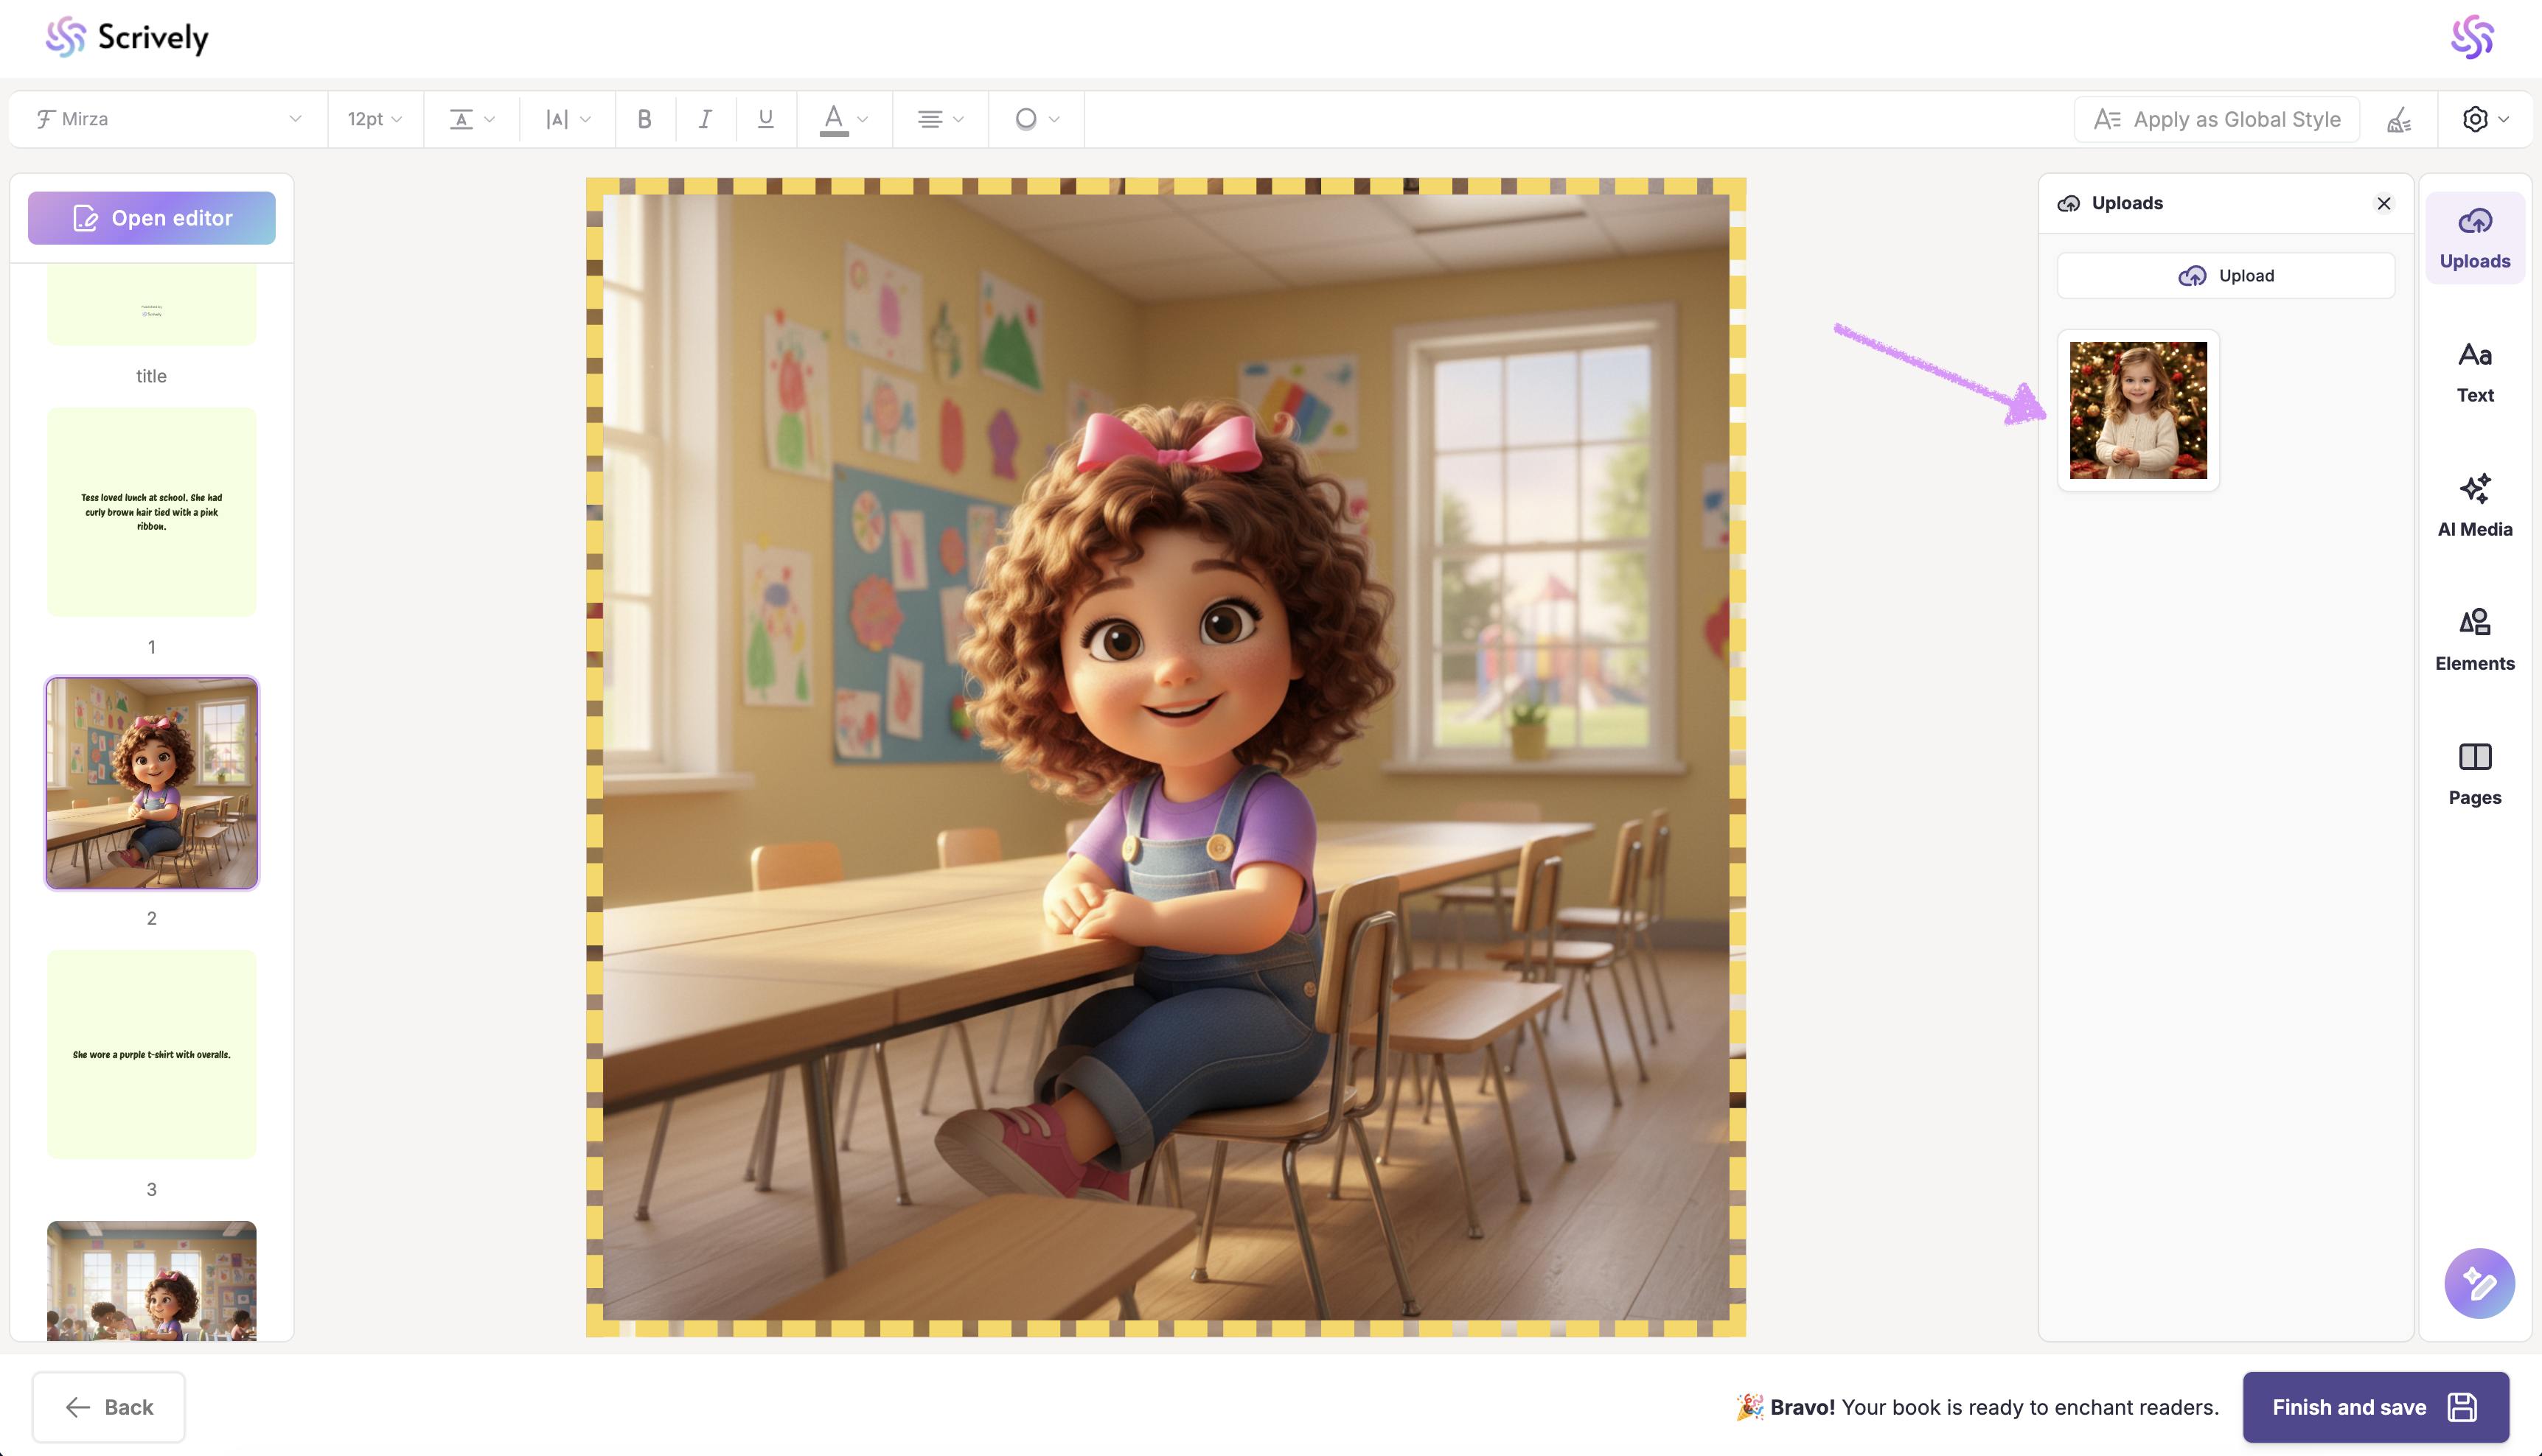The width and height of the screenshot is (2542, 1456).
Task: Select the uploaded girl Christmas photo thumbnail
Action: pyautogui.click(x=2138, y=410)
